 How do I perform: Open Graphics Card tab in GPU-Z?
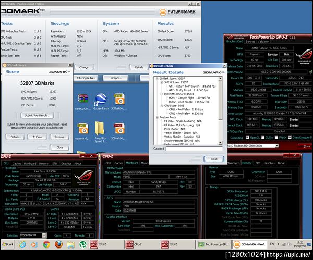tap(235, 41)
